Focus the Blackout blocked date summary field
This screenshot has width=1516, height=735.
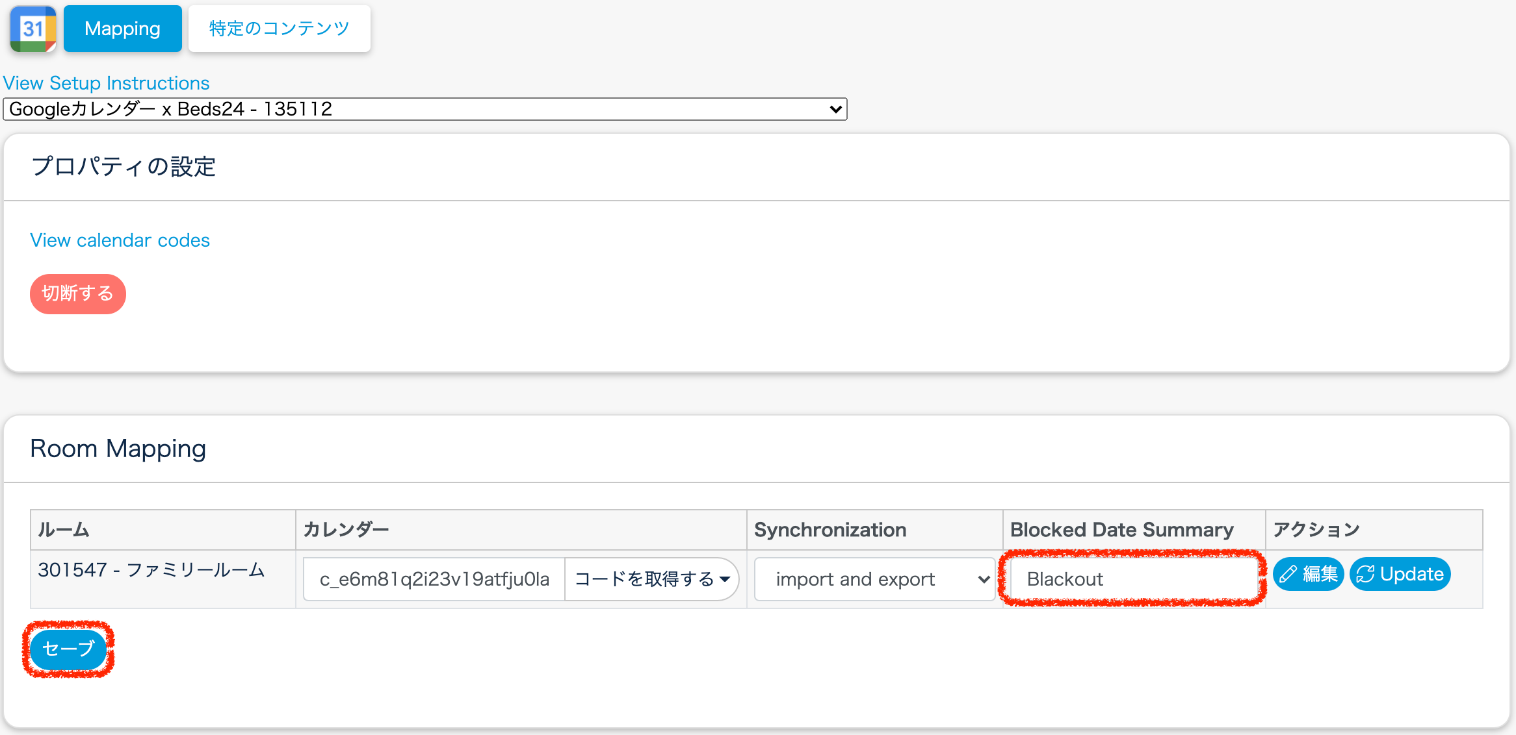tap(1131, 579)
